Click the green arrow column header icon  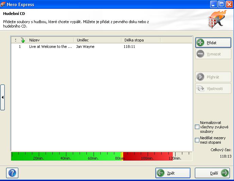pos(23,40)
